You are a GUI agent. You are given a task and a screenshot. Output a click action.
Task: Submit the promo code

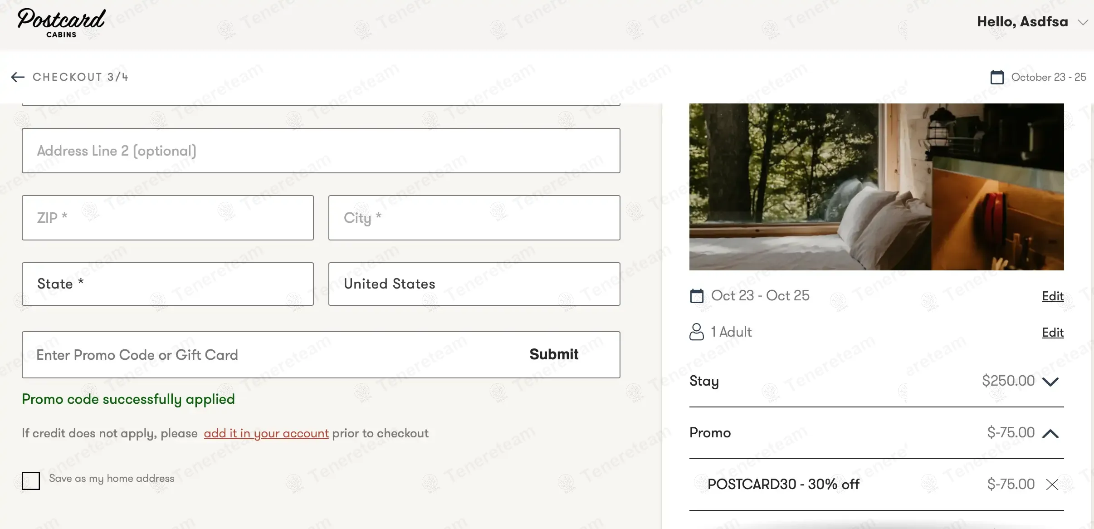click(553, 354)
